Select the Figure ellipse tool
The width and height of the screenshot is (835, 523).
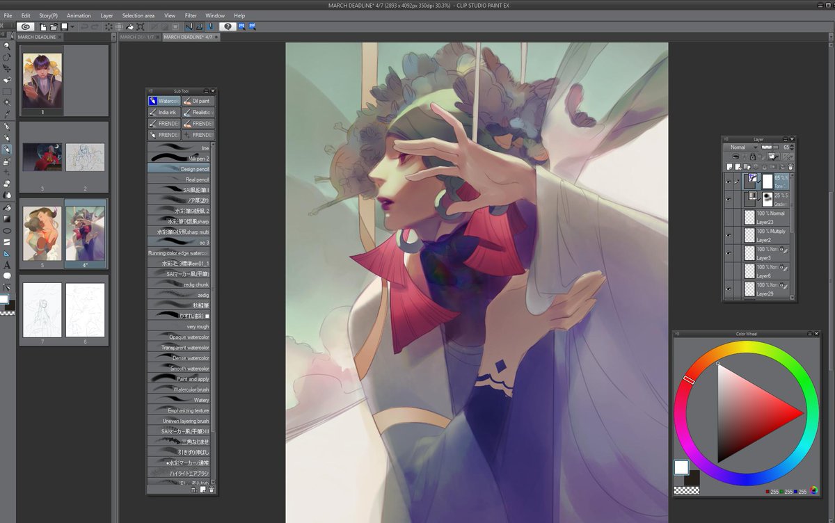point(7,230)
